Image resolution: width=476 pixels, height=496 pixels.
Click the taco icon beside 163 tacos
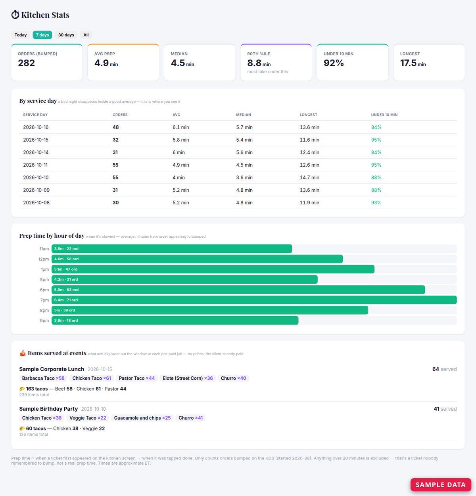[x=22, y=389]
